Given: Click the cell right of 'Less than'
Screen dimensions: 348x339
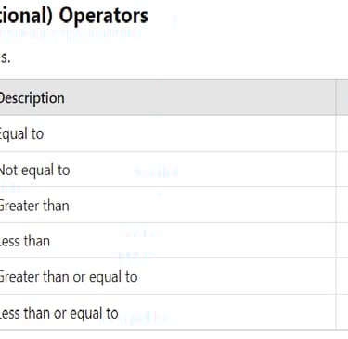Looking at the screenshot, I should point(342,240).
